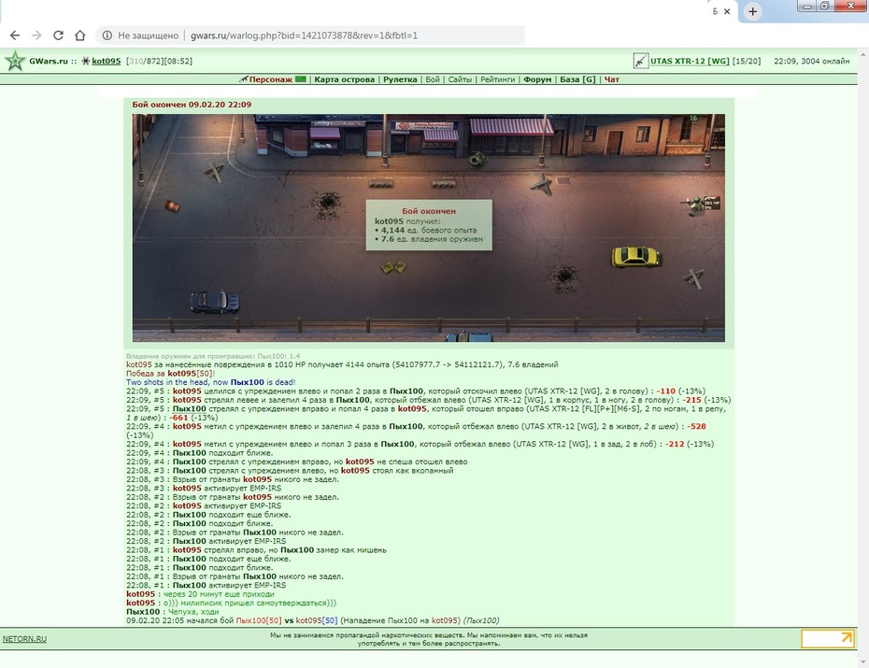Click green mail flag after Персонаж

[300, 79]
